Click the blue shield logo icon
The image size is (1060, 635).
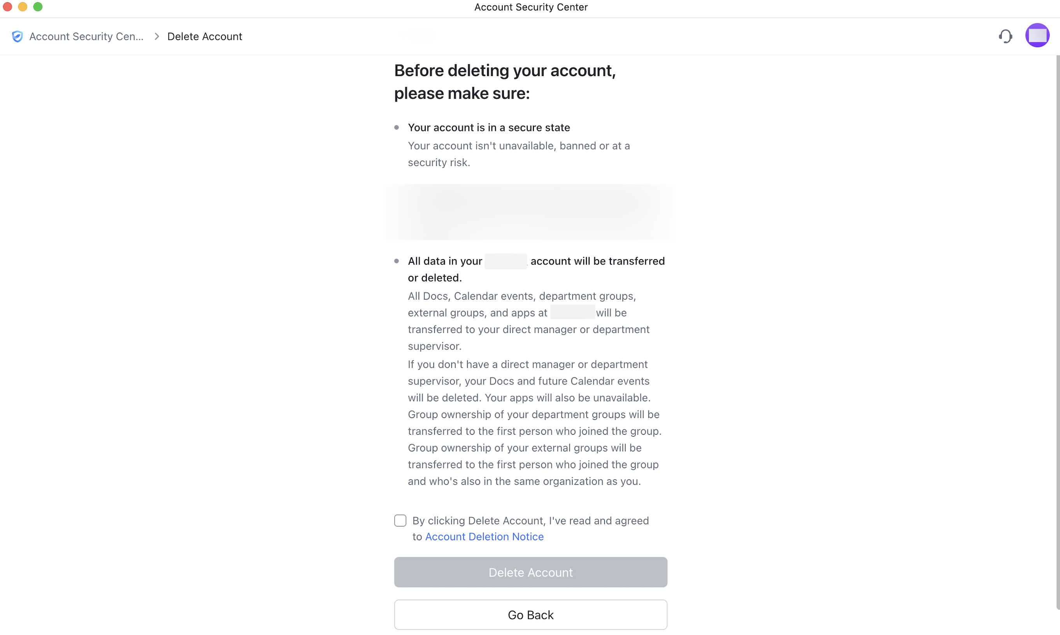point(17,36)
